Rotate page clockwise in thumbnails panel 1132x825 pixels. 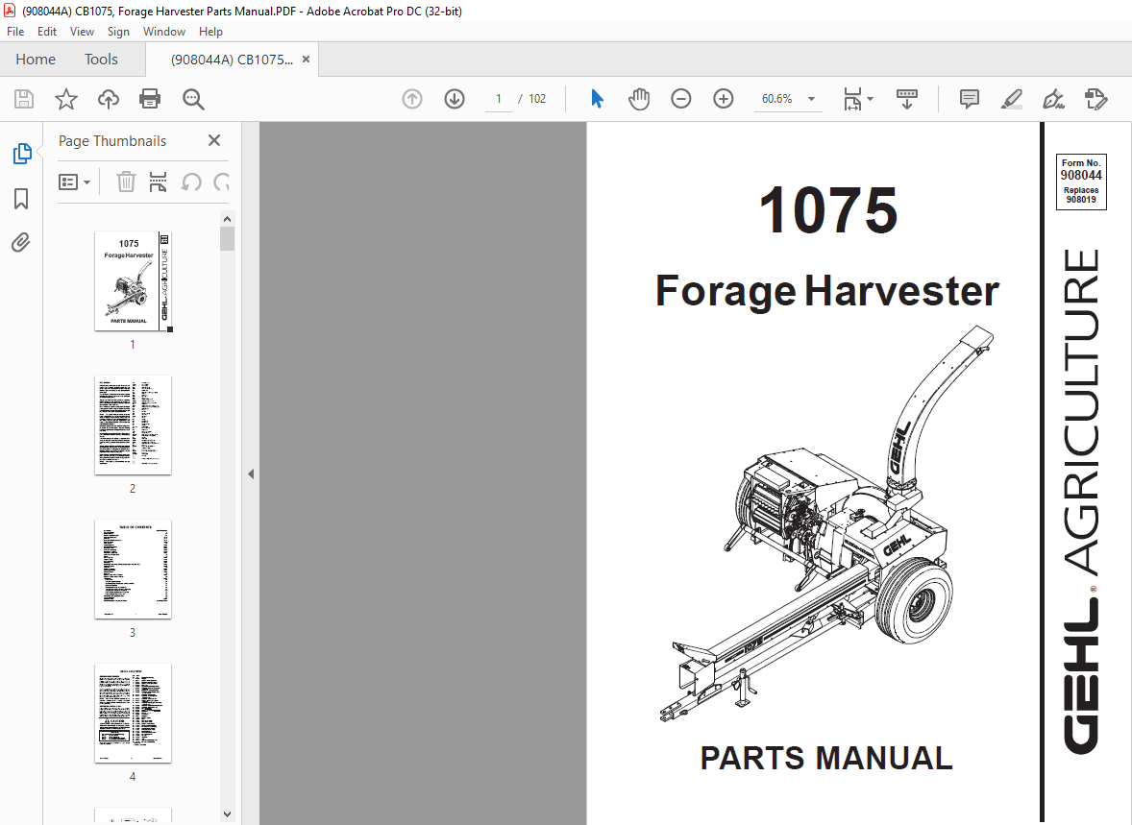222,182
